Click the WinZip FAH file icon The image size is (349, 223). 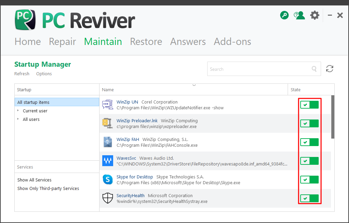[108, 142]
